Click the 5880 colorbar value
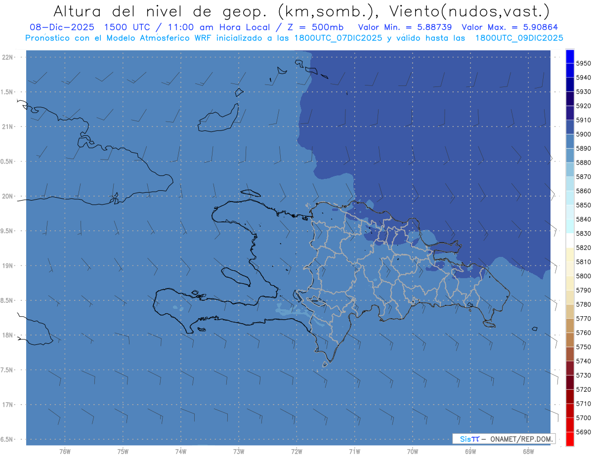593x458 pixels. (583, 163)
